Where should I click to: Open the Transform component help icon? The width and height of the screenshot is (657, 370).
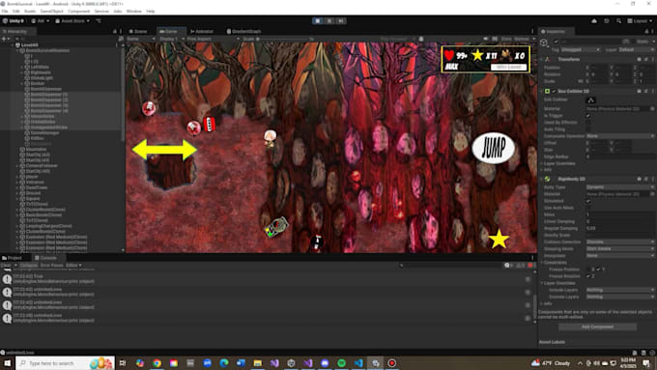[639, 60]
